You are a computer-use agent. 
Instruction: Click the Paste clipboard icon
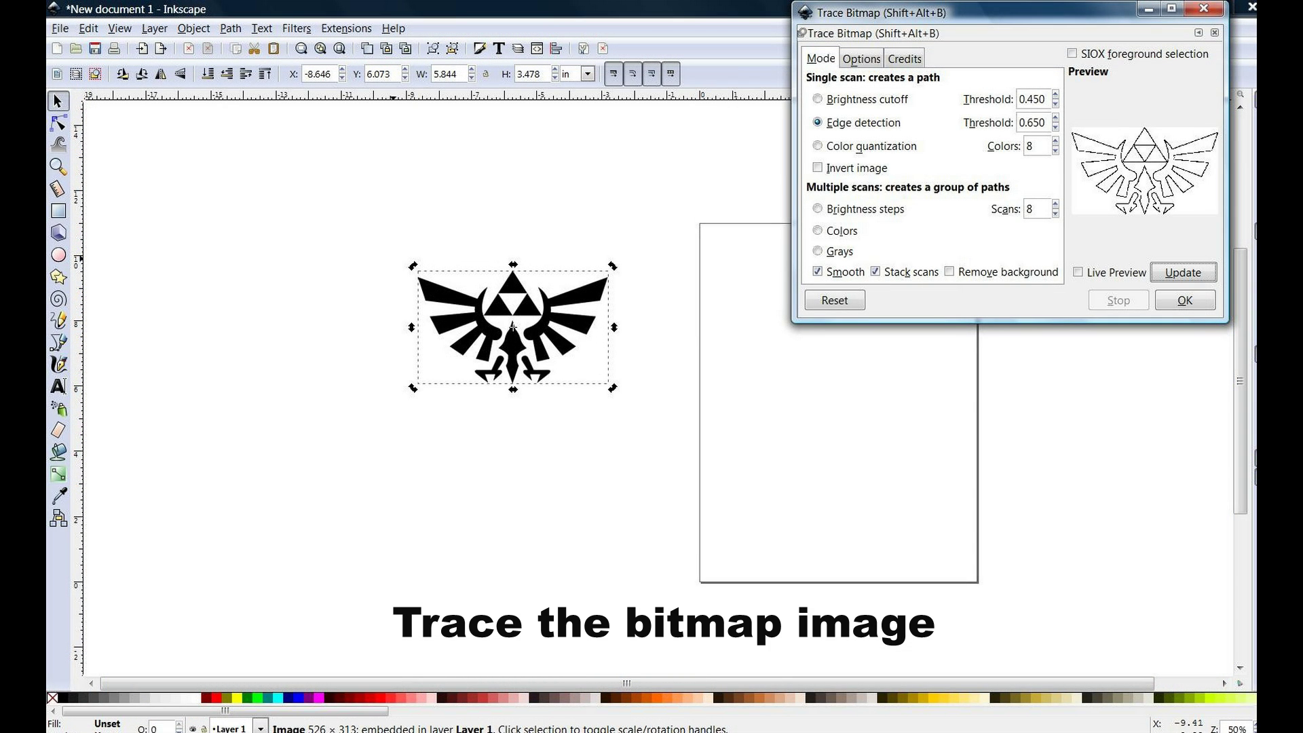pyautogui.click(x=273, y=48)
